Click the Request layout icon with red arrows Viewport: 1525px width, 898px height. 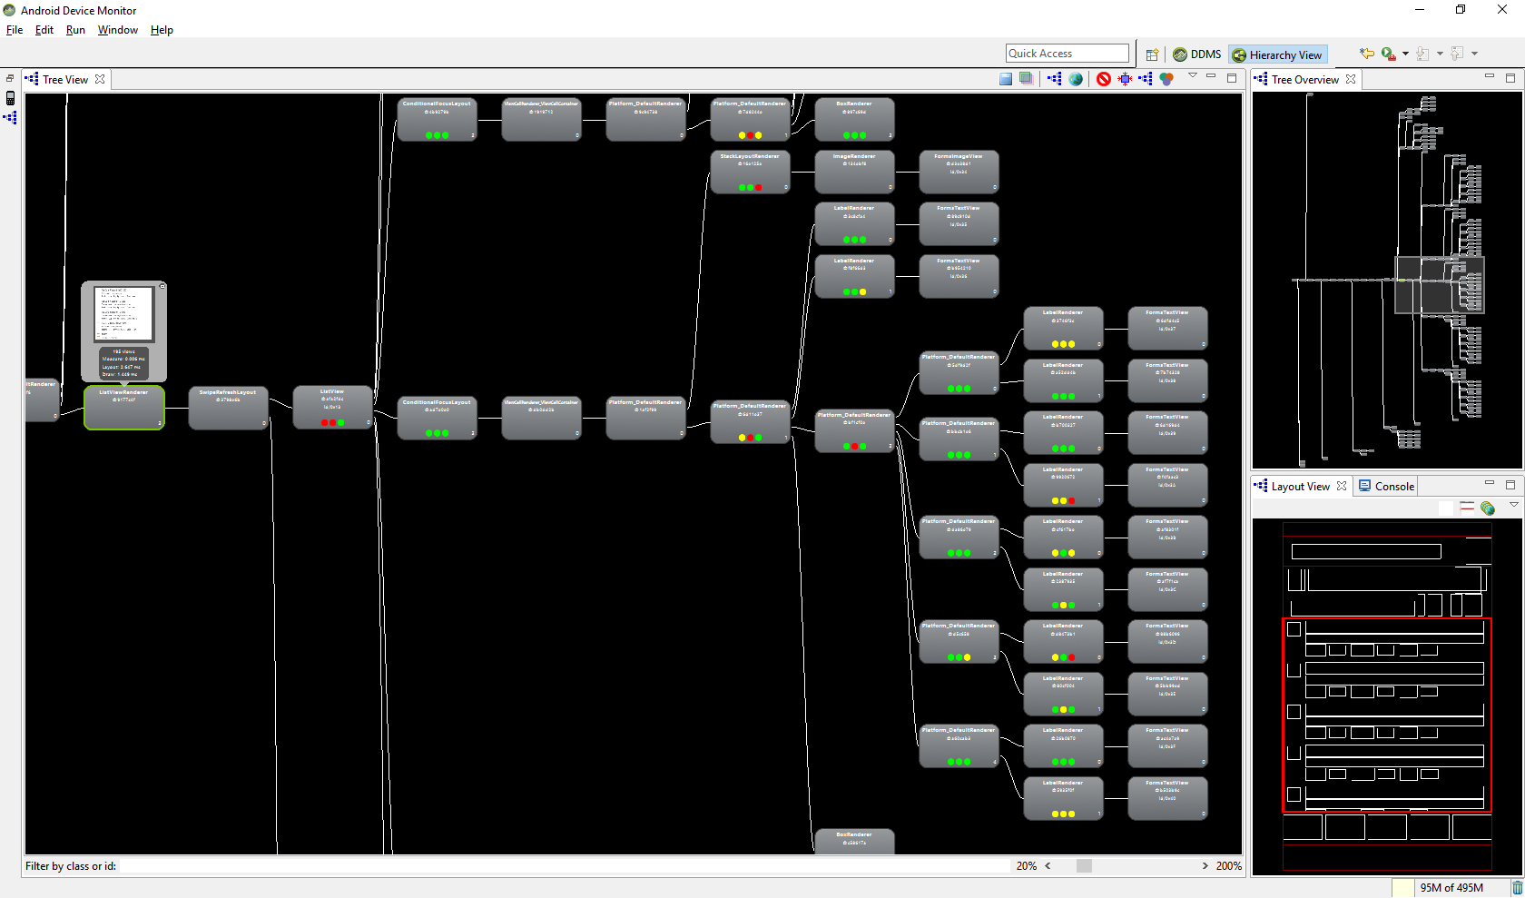point(1126,79)
